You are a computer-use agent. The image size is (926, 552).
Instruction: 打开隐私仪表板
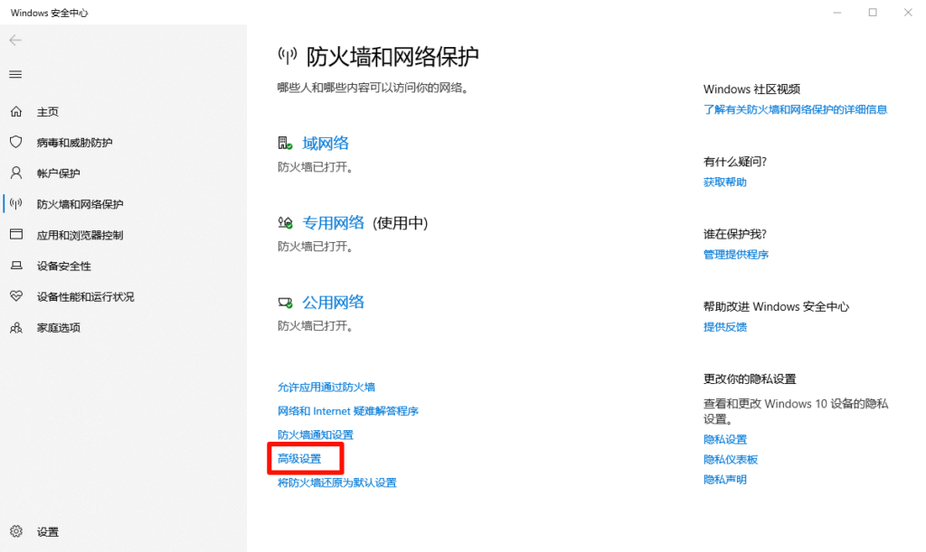pyautogui.click(x=731, y=459)
